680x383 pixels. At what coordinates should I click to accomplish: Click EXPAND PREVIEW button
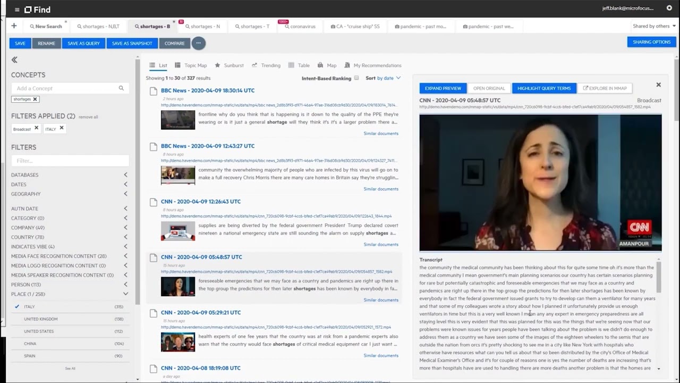pos(443,88)
